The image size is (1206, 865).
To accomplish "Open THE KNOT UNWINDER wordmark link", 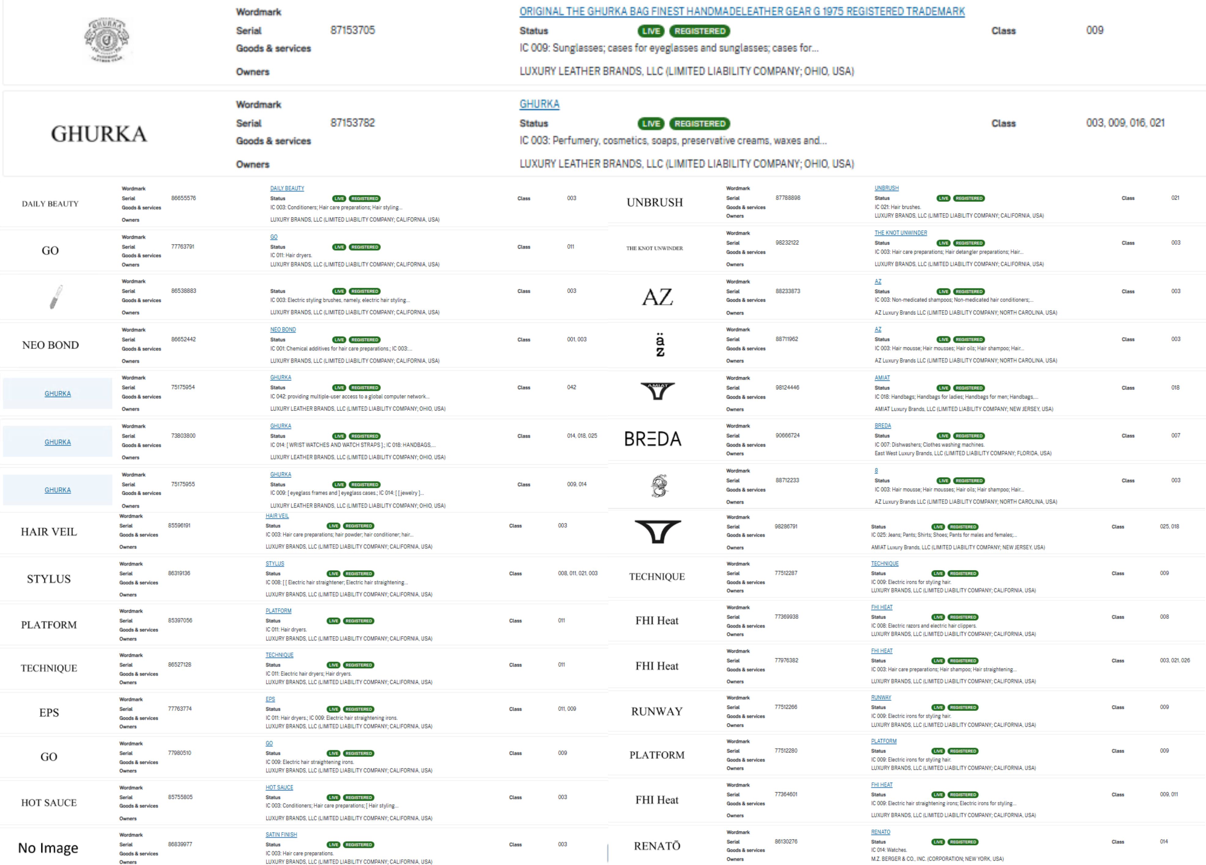I will [x=900, y=233].
